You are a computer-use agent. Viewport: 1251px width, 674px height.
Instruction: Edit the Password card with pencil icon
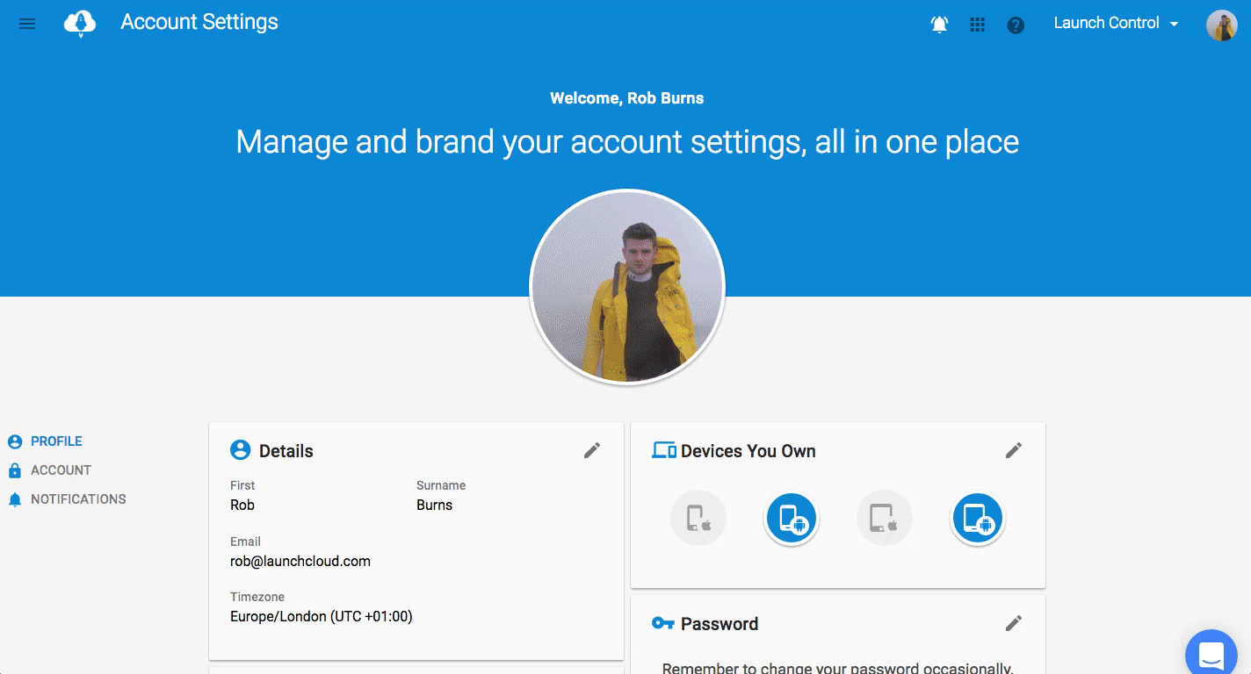1014,623
